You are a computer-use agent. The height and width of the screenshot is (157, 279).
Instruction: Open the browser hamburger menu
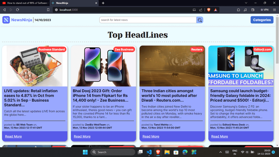pyautogui.click(x=275, y=10)
